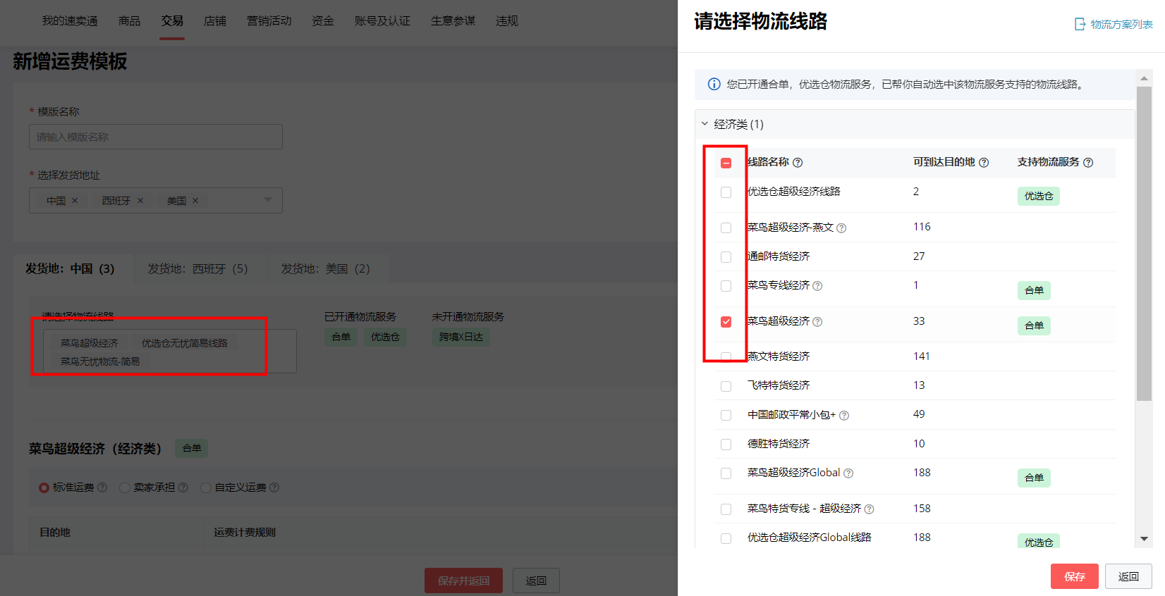Select 标准运费 radio option
1165x596 pixels.
pos(44,488)
